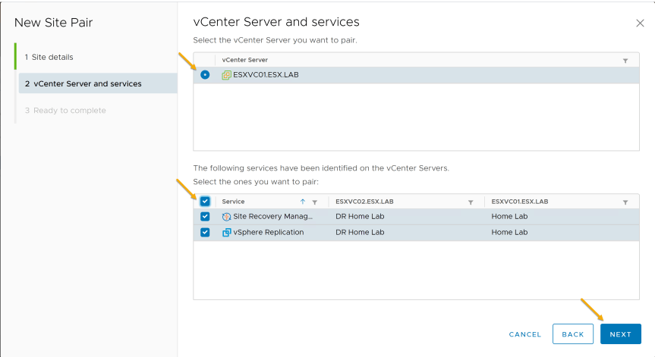Viewport: 655px width, 357px height.
Task: Go to step 1 Site details
Action: tap(49, 57)
